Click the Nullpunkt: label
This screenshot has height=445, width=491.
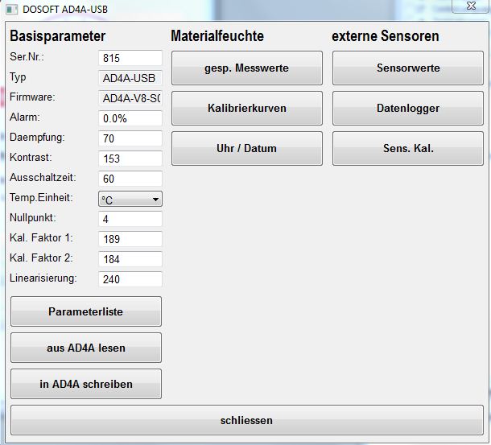(x=33, y=217)
